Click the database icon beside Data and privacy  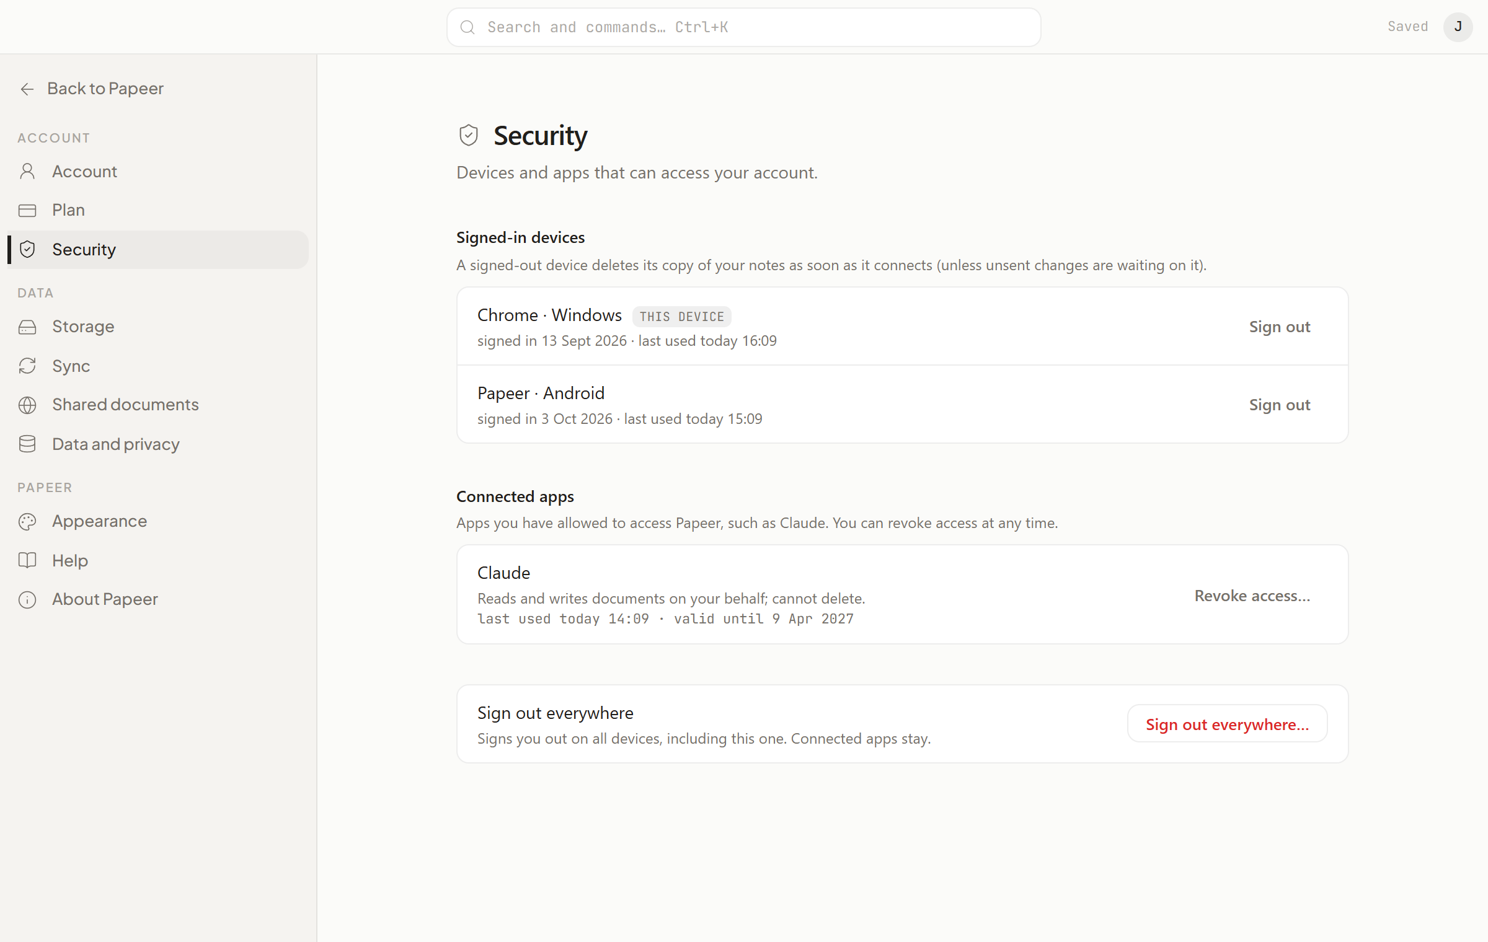point(27,444)
